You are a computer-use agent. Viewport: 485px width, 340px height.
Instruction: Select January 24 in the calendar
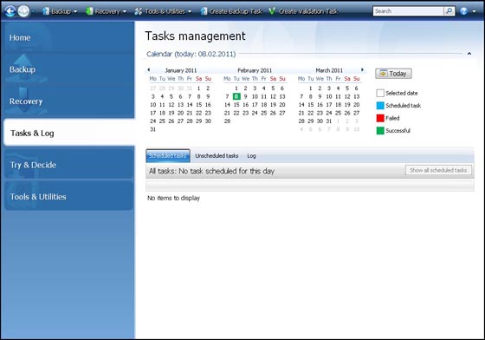click(x=153, y=121)
